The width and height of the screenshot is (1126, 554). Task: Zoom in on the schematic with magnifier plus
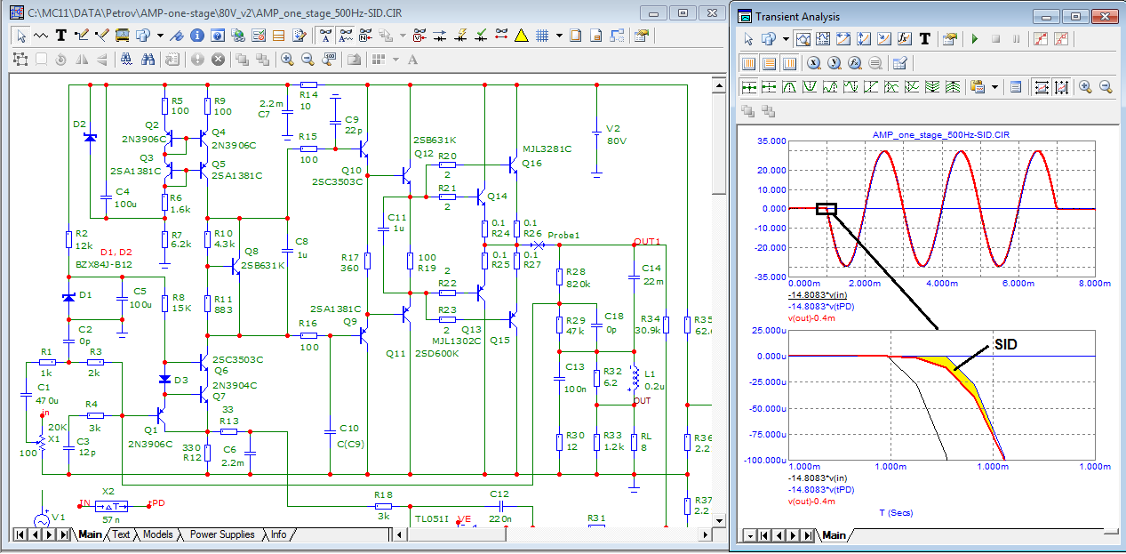point(287,60)
